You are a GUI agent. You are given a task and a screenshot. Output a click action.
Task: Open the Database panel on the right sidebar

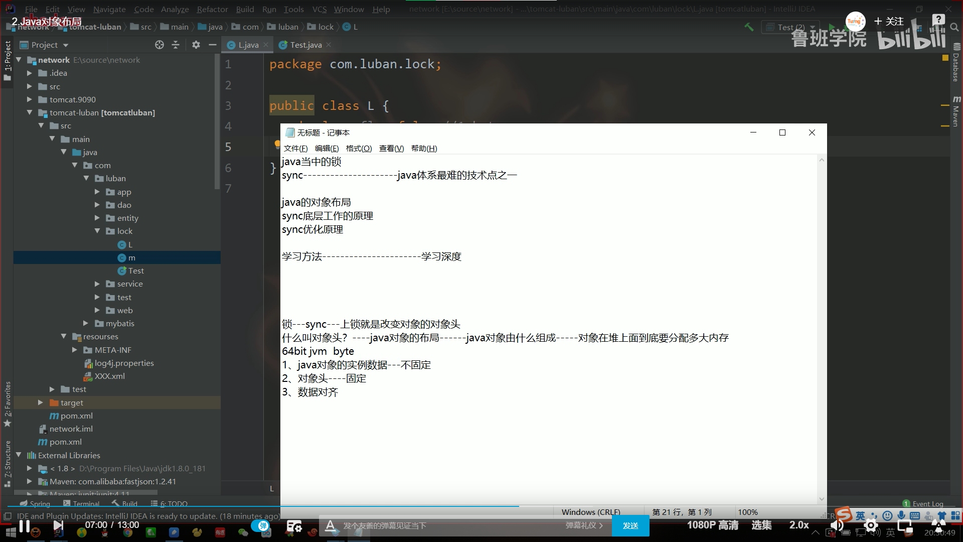click(955, 68)
